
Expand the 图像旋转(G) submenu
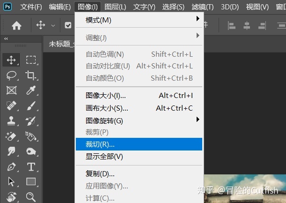click(x=139, y=120)
